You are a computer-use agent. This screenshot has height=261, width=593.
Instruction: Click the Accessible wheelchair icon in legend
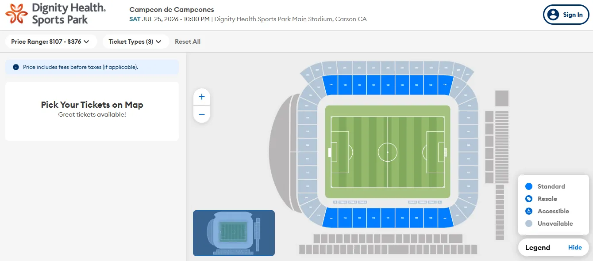point(528,211)
